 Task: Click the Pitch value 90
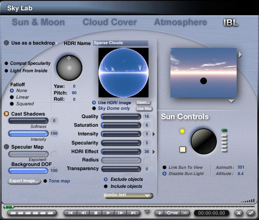click(x=74, y=93)
